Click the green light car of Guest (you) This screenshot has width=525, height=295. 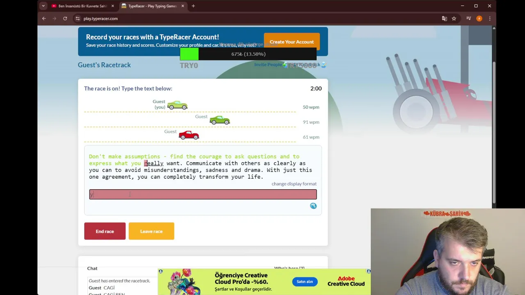(177, 105)
